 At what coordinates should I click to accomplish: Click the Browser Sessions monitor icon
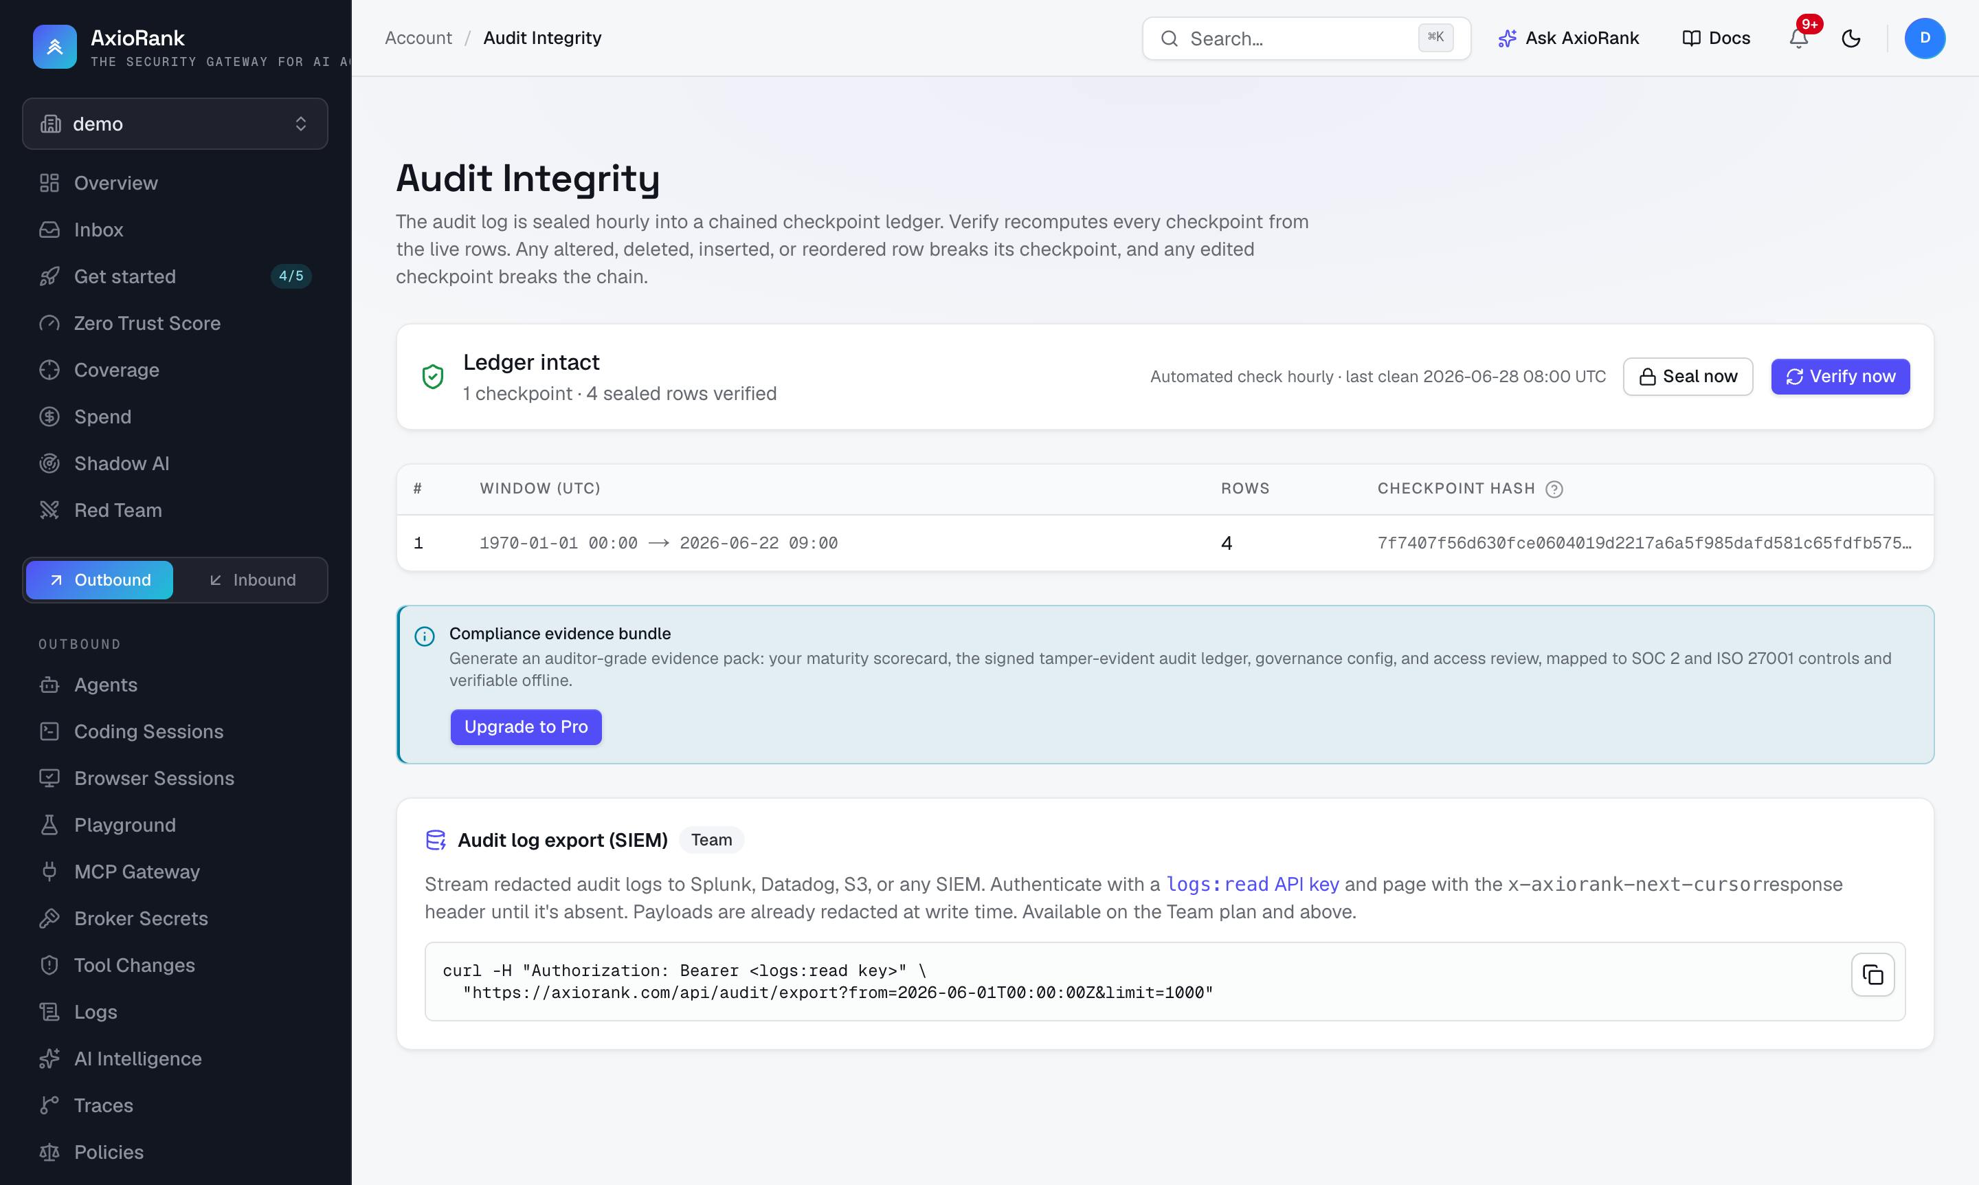coord(49,779)
